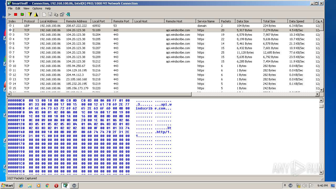This screenshot has width=336, height=189.
Task: Open the Windows Start menu
Action: click(7, 185)
